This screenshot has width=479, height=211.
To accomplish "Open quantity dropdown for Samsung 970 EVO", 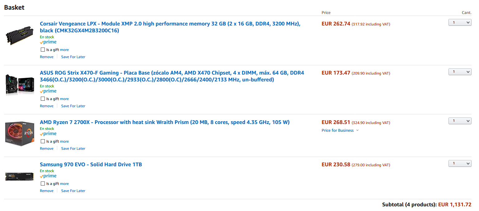I will (x=460, y=163).
